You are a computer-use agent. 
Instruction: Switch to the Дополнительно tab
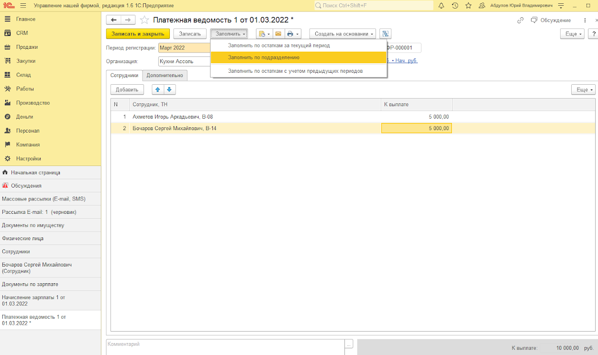(165, 76)
